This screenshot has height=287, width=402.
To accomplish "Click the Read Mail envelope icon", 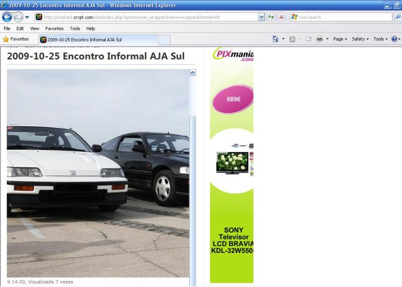I will coord(308,39).
